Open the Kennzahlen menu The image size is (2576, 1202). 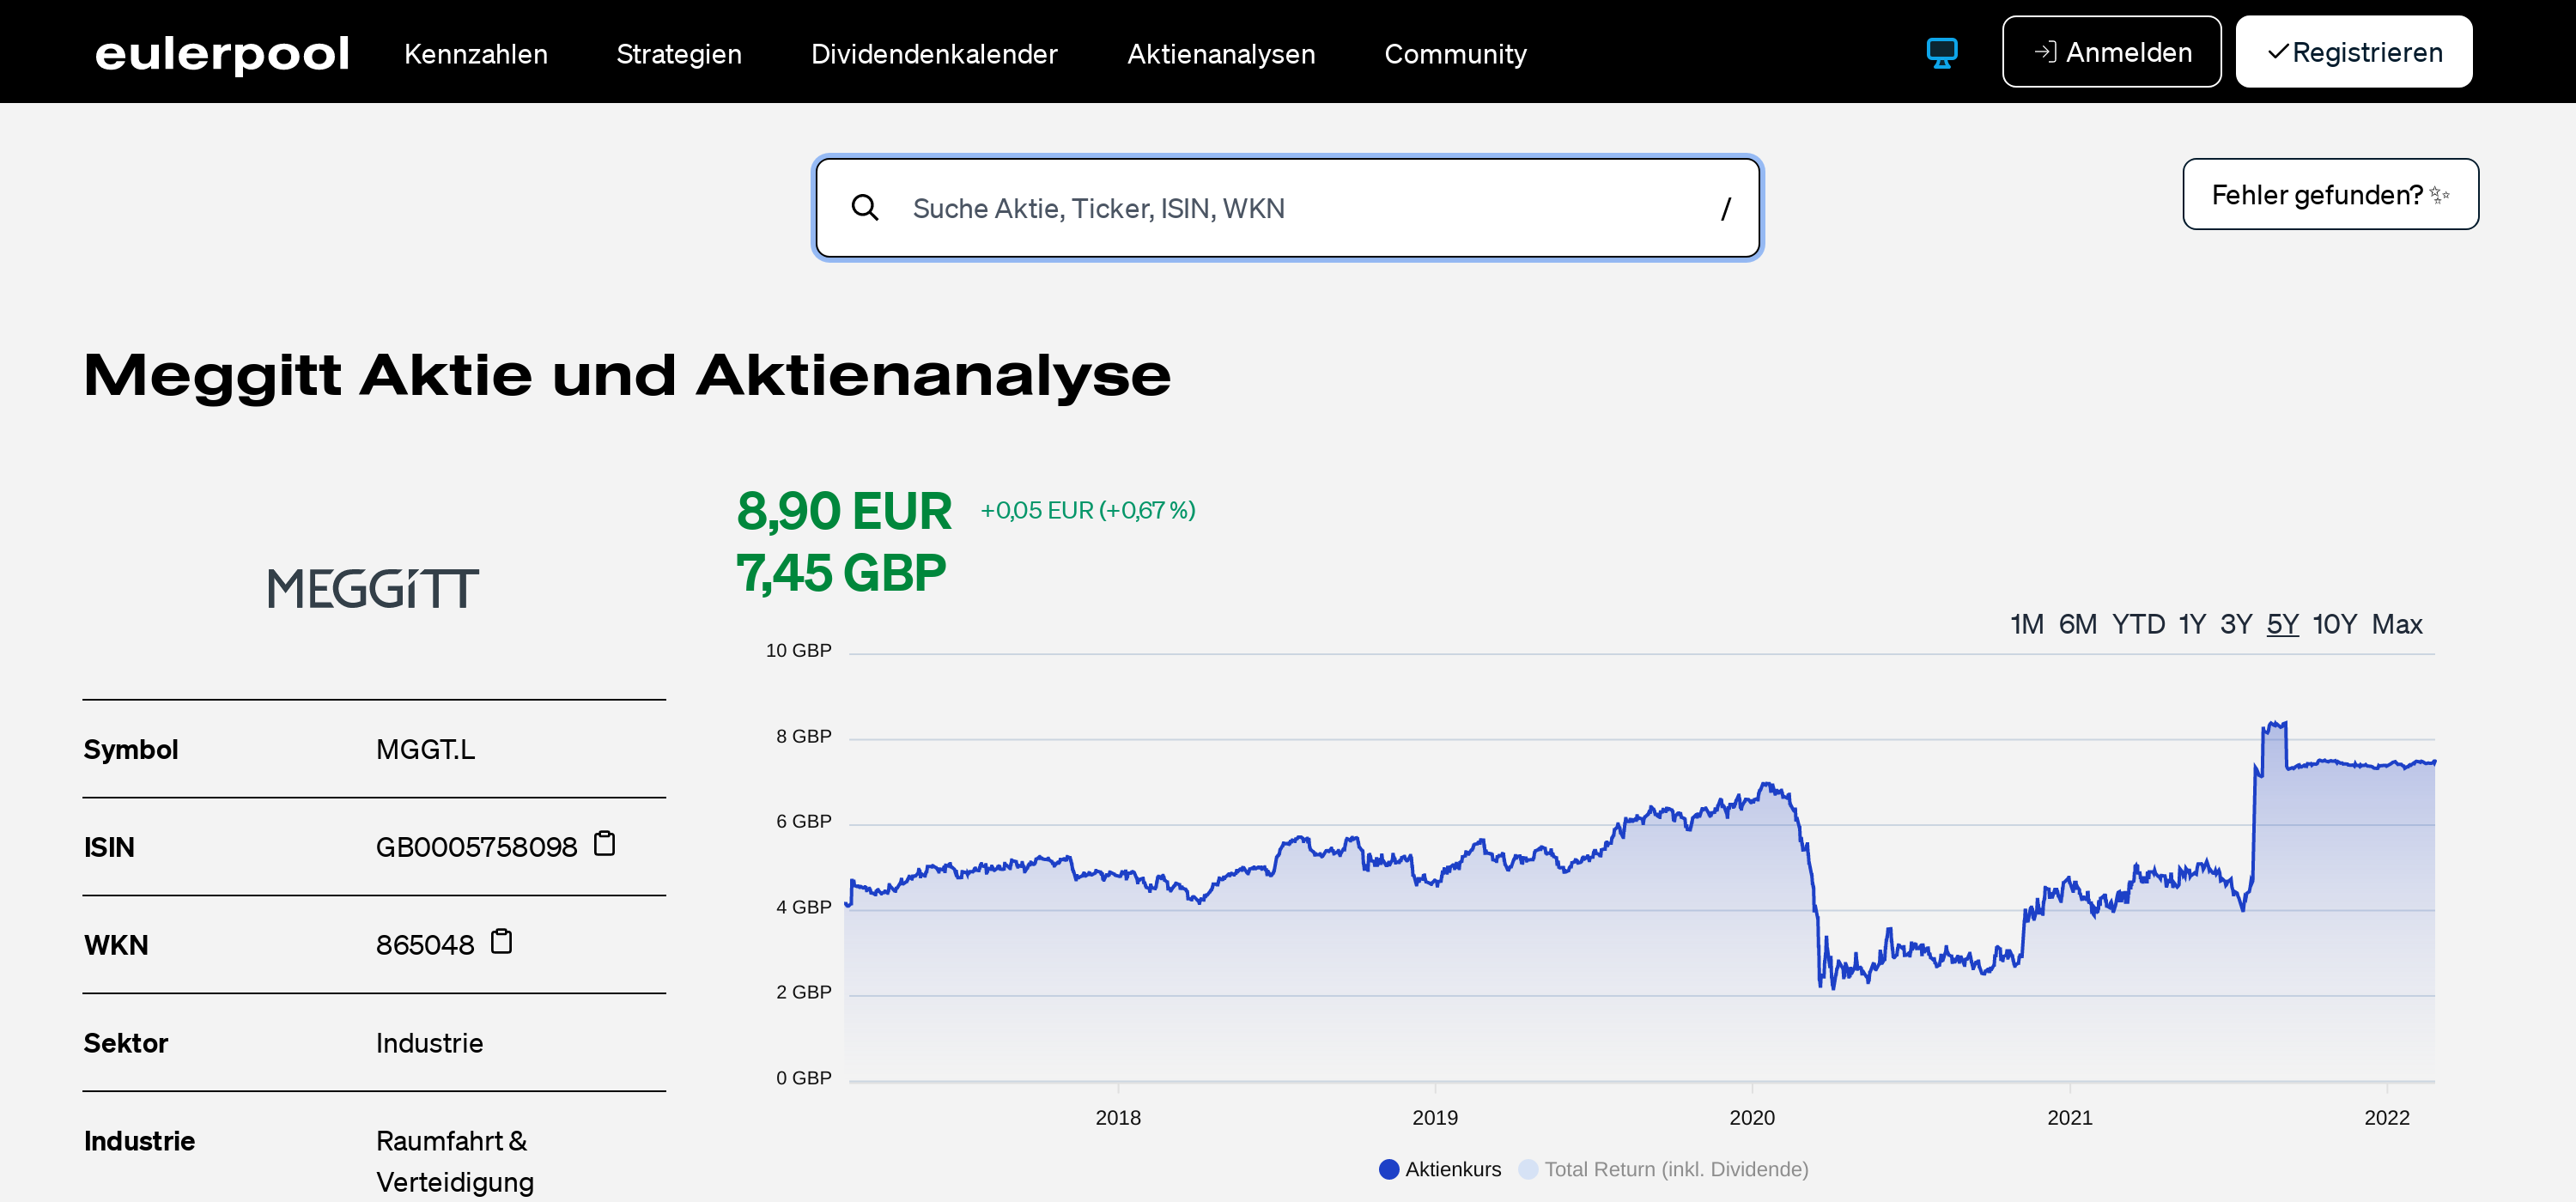pyautogui.click(x=476, y=54)
